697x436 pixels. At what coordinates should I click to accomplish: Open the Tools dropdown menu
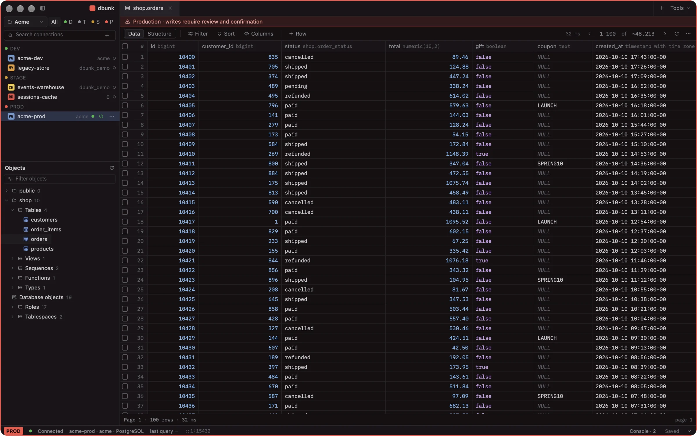click(x=680, y=8)
